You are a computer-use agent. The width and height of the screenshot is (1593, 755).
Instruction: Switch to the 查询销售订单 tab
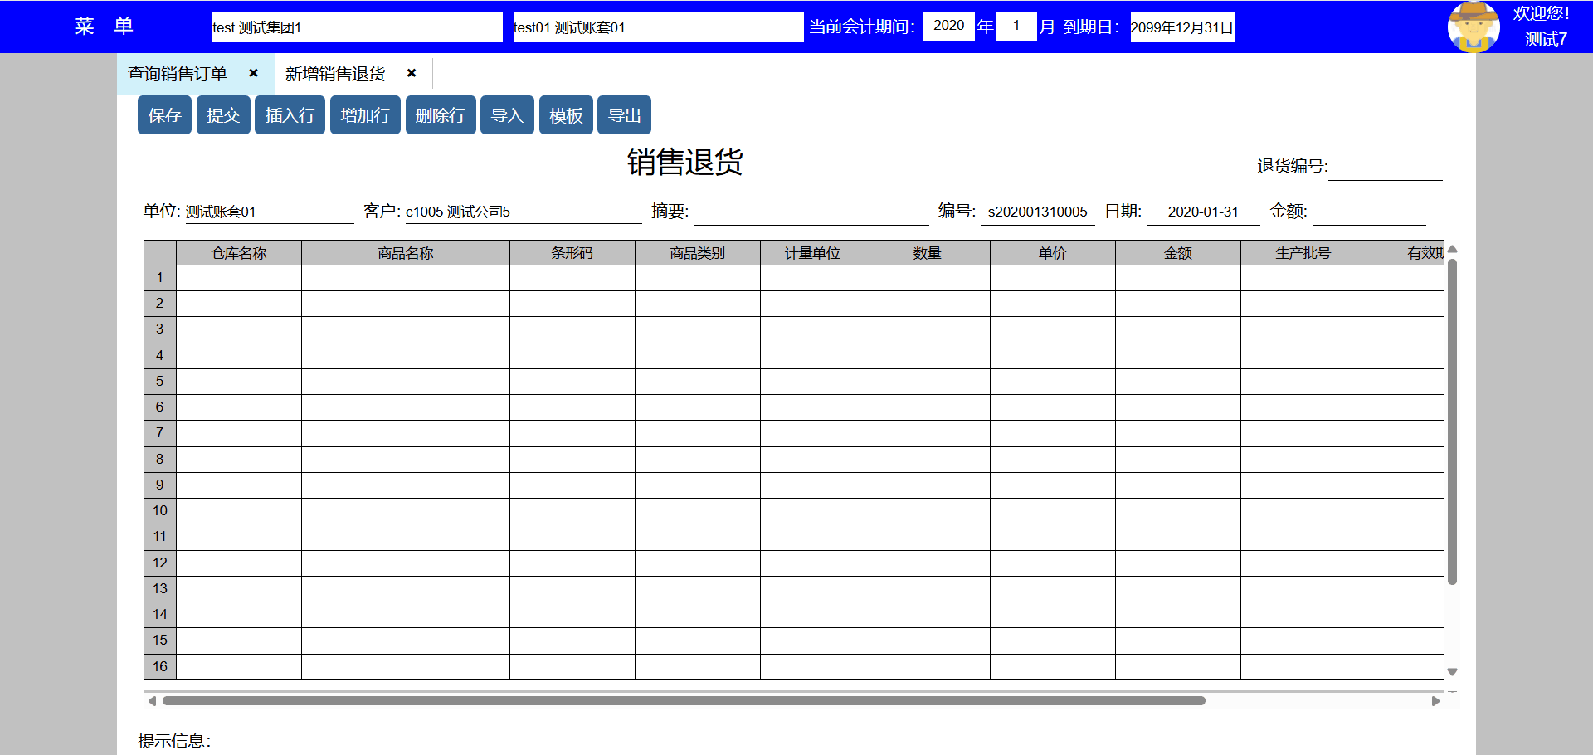point(178,74)
